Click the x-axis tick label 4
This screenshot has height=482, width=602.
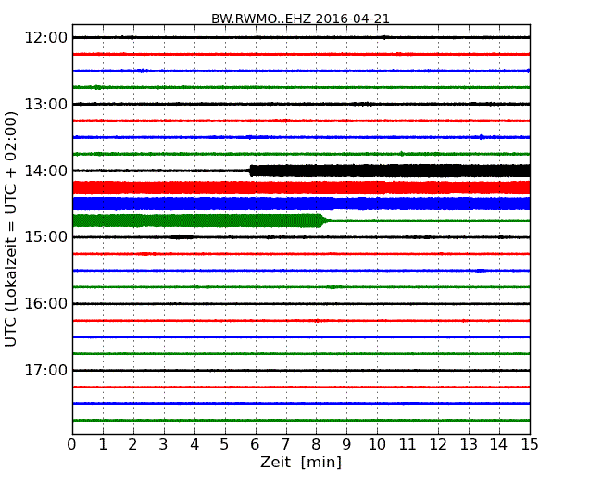[x=194, y=445]
